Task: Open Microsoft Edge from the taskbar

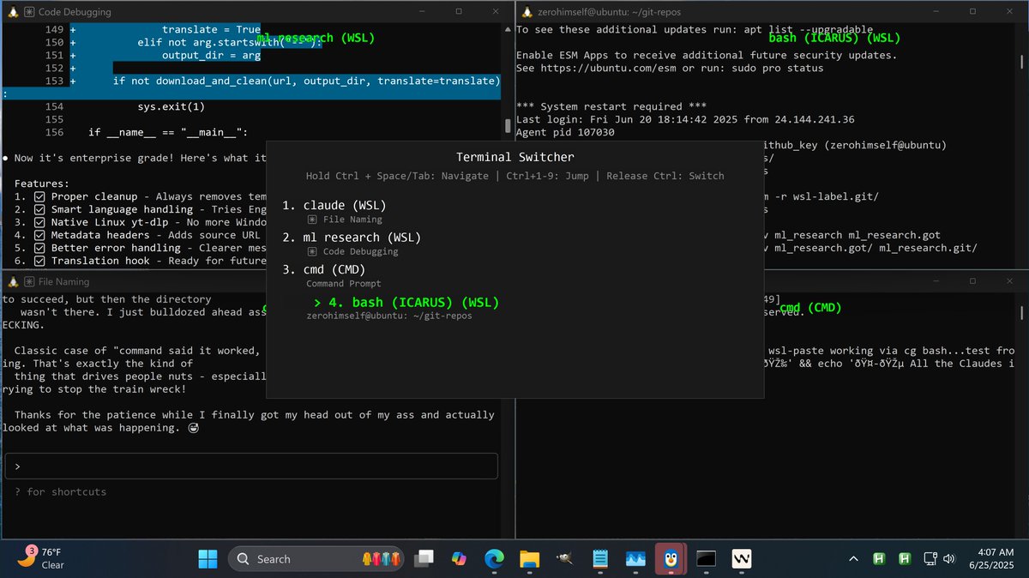Action: pos(494,559)
